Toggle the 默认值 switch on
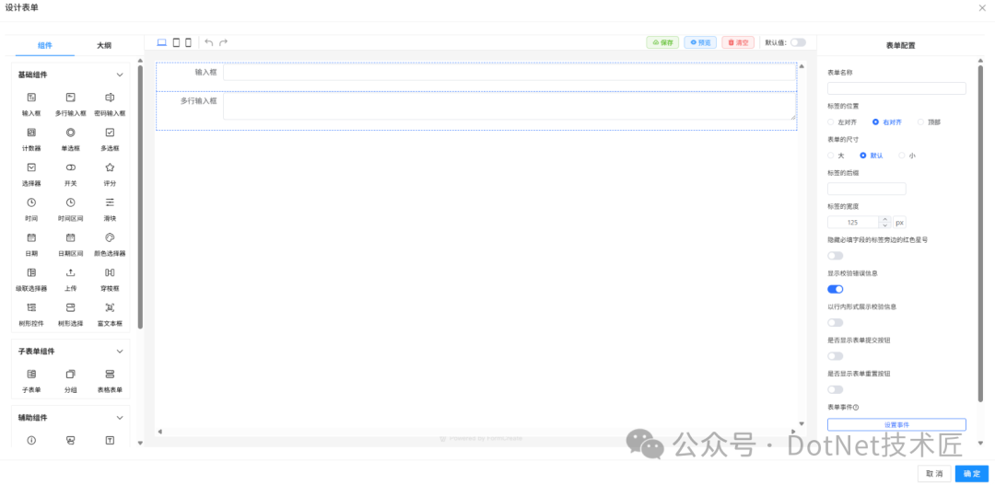The image size is (995, 485). pos(798,42)
